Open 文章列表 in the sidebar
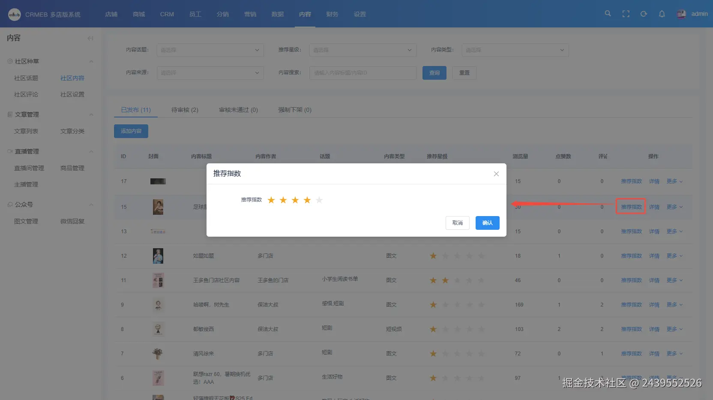This screenshot has width=713, height=400. [26, 131]
